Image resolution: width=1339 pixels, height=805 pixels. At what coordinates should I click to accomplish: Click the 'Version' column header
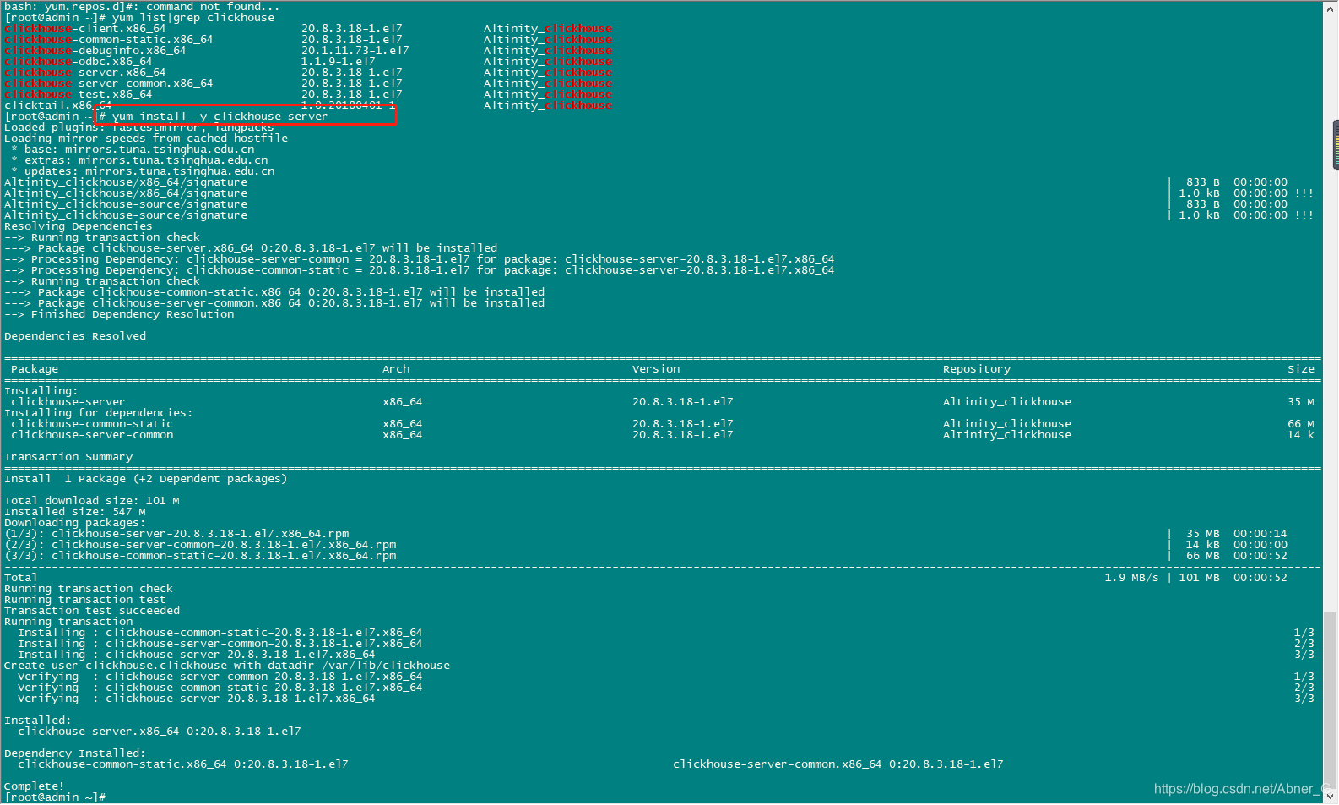656,368
